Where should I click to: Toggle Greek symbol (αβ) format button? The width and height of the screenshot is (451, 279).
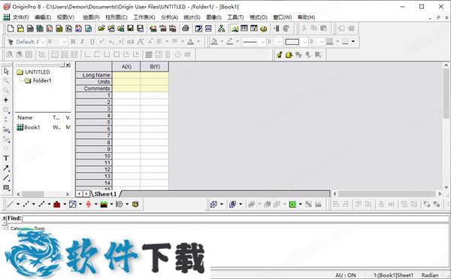pyautogui.click(x=131, y=41)
